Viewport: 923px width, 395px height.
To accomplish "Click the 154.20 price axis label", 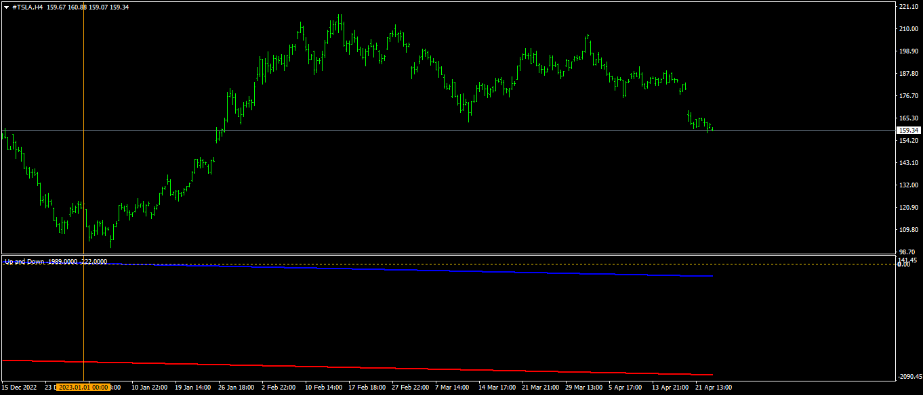I will [908, 141].
